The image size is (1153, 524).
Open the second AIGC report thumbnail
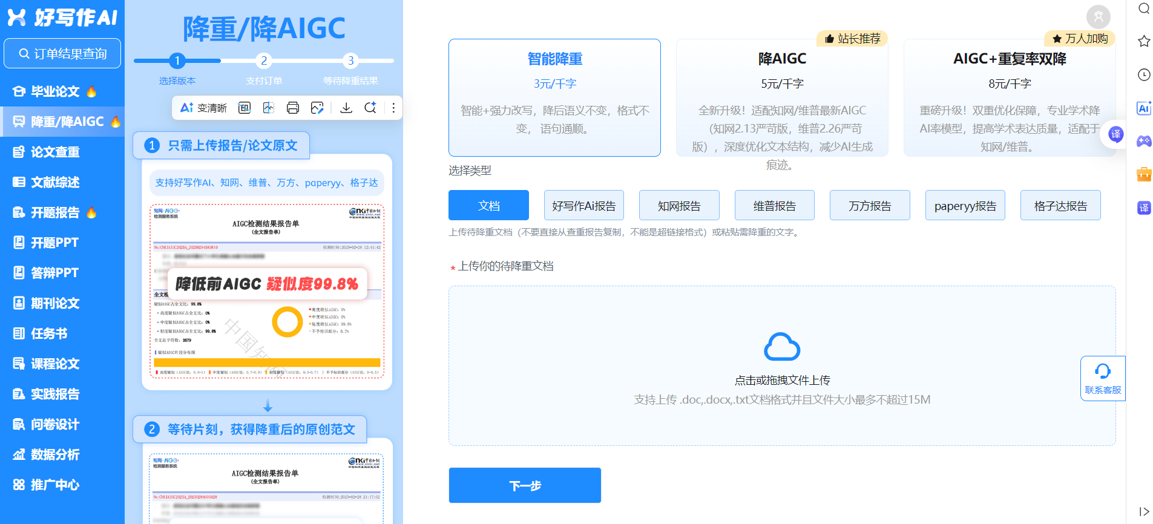(267, 488)
